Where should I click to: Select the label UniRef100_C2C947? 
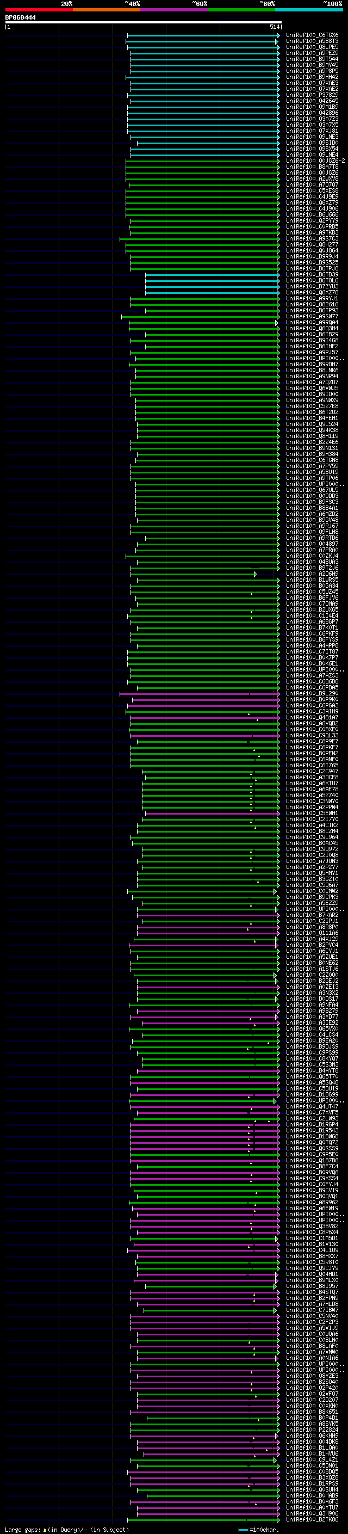[312, 771]
